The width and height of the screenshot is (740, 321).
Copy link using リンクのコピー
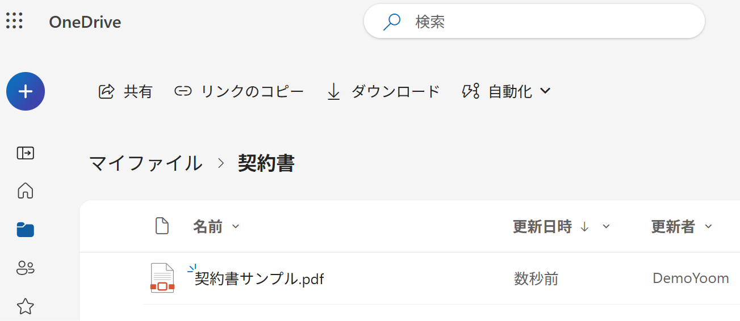click(x=239, y=91)
